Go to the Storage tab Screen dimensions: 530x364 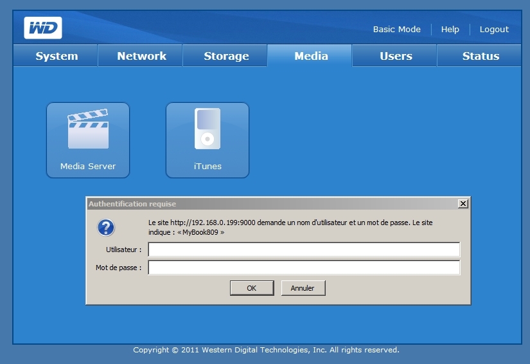(x=225, y=56)
